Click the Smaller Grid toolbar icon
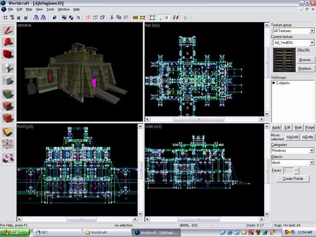 pos(19,18)
